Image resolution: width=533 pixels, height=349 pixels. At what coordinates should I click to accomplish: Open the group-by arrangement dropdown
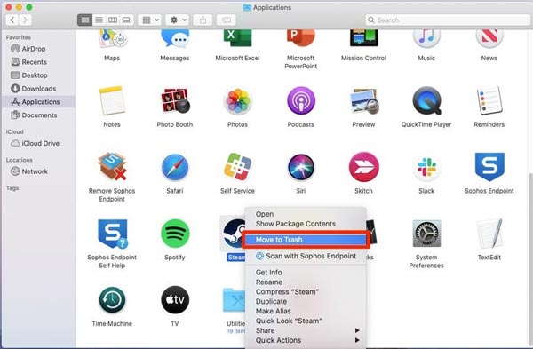click(x=150, y=20)
